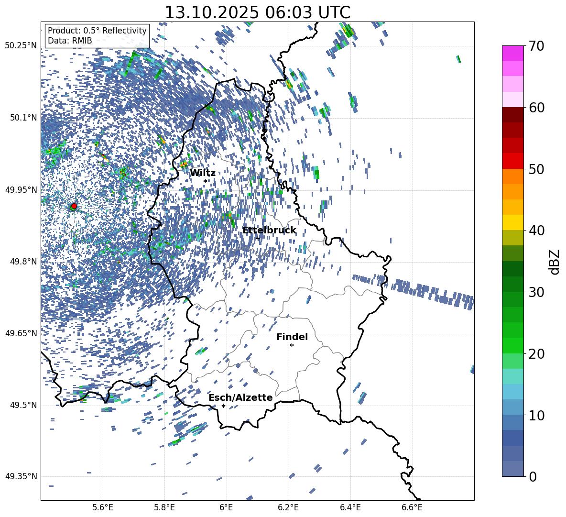This screenshot has width=566, height=517.
Task: Click the 49.8°N latitude label
Action: [x=23, y=262]
